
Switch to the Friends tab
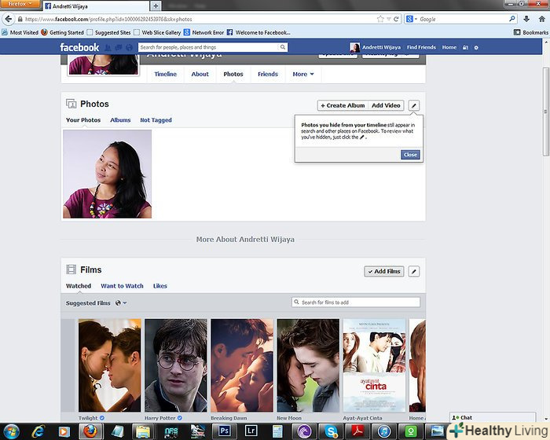point(268,74)
